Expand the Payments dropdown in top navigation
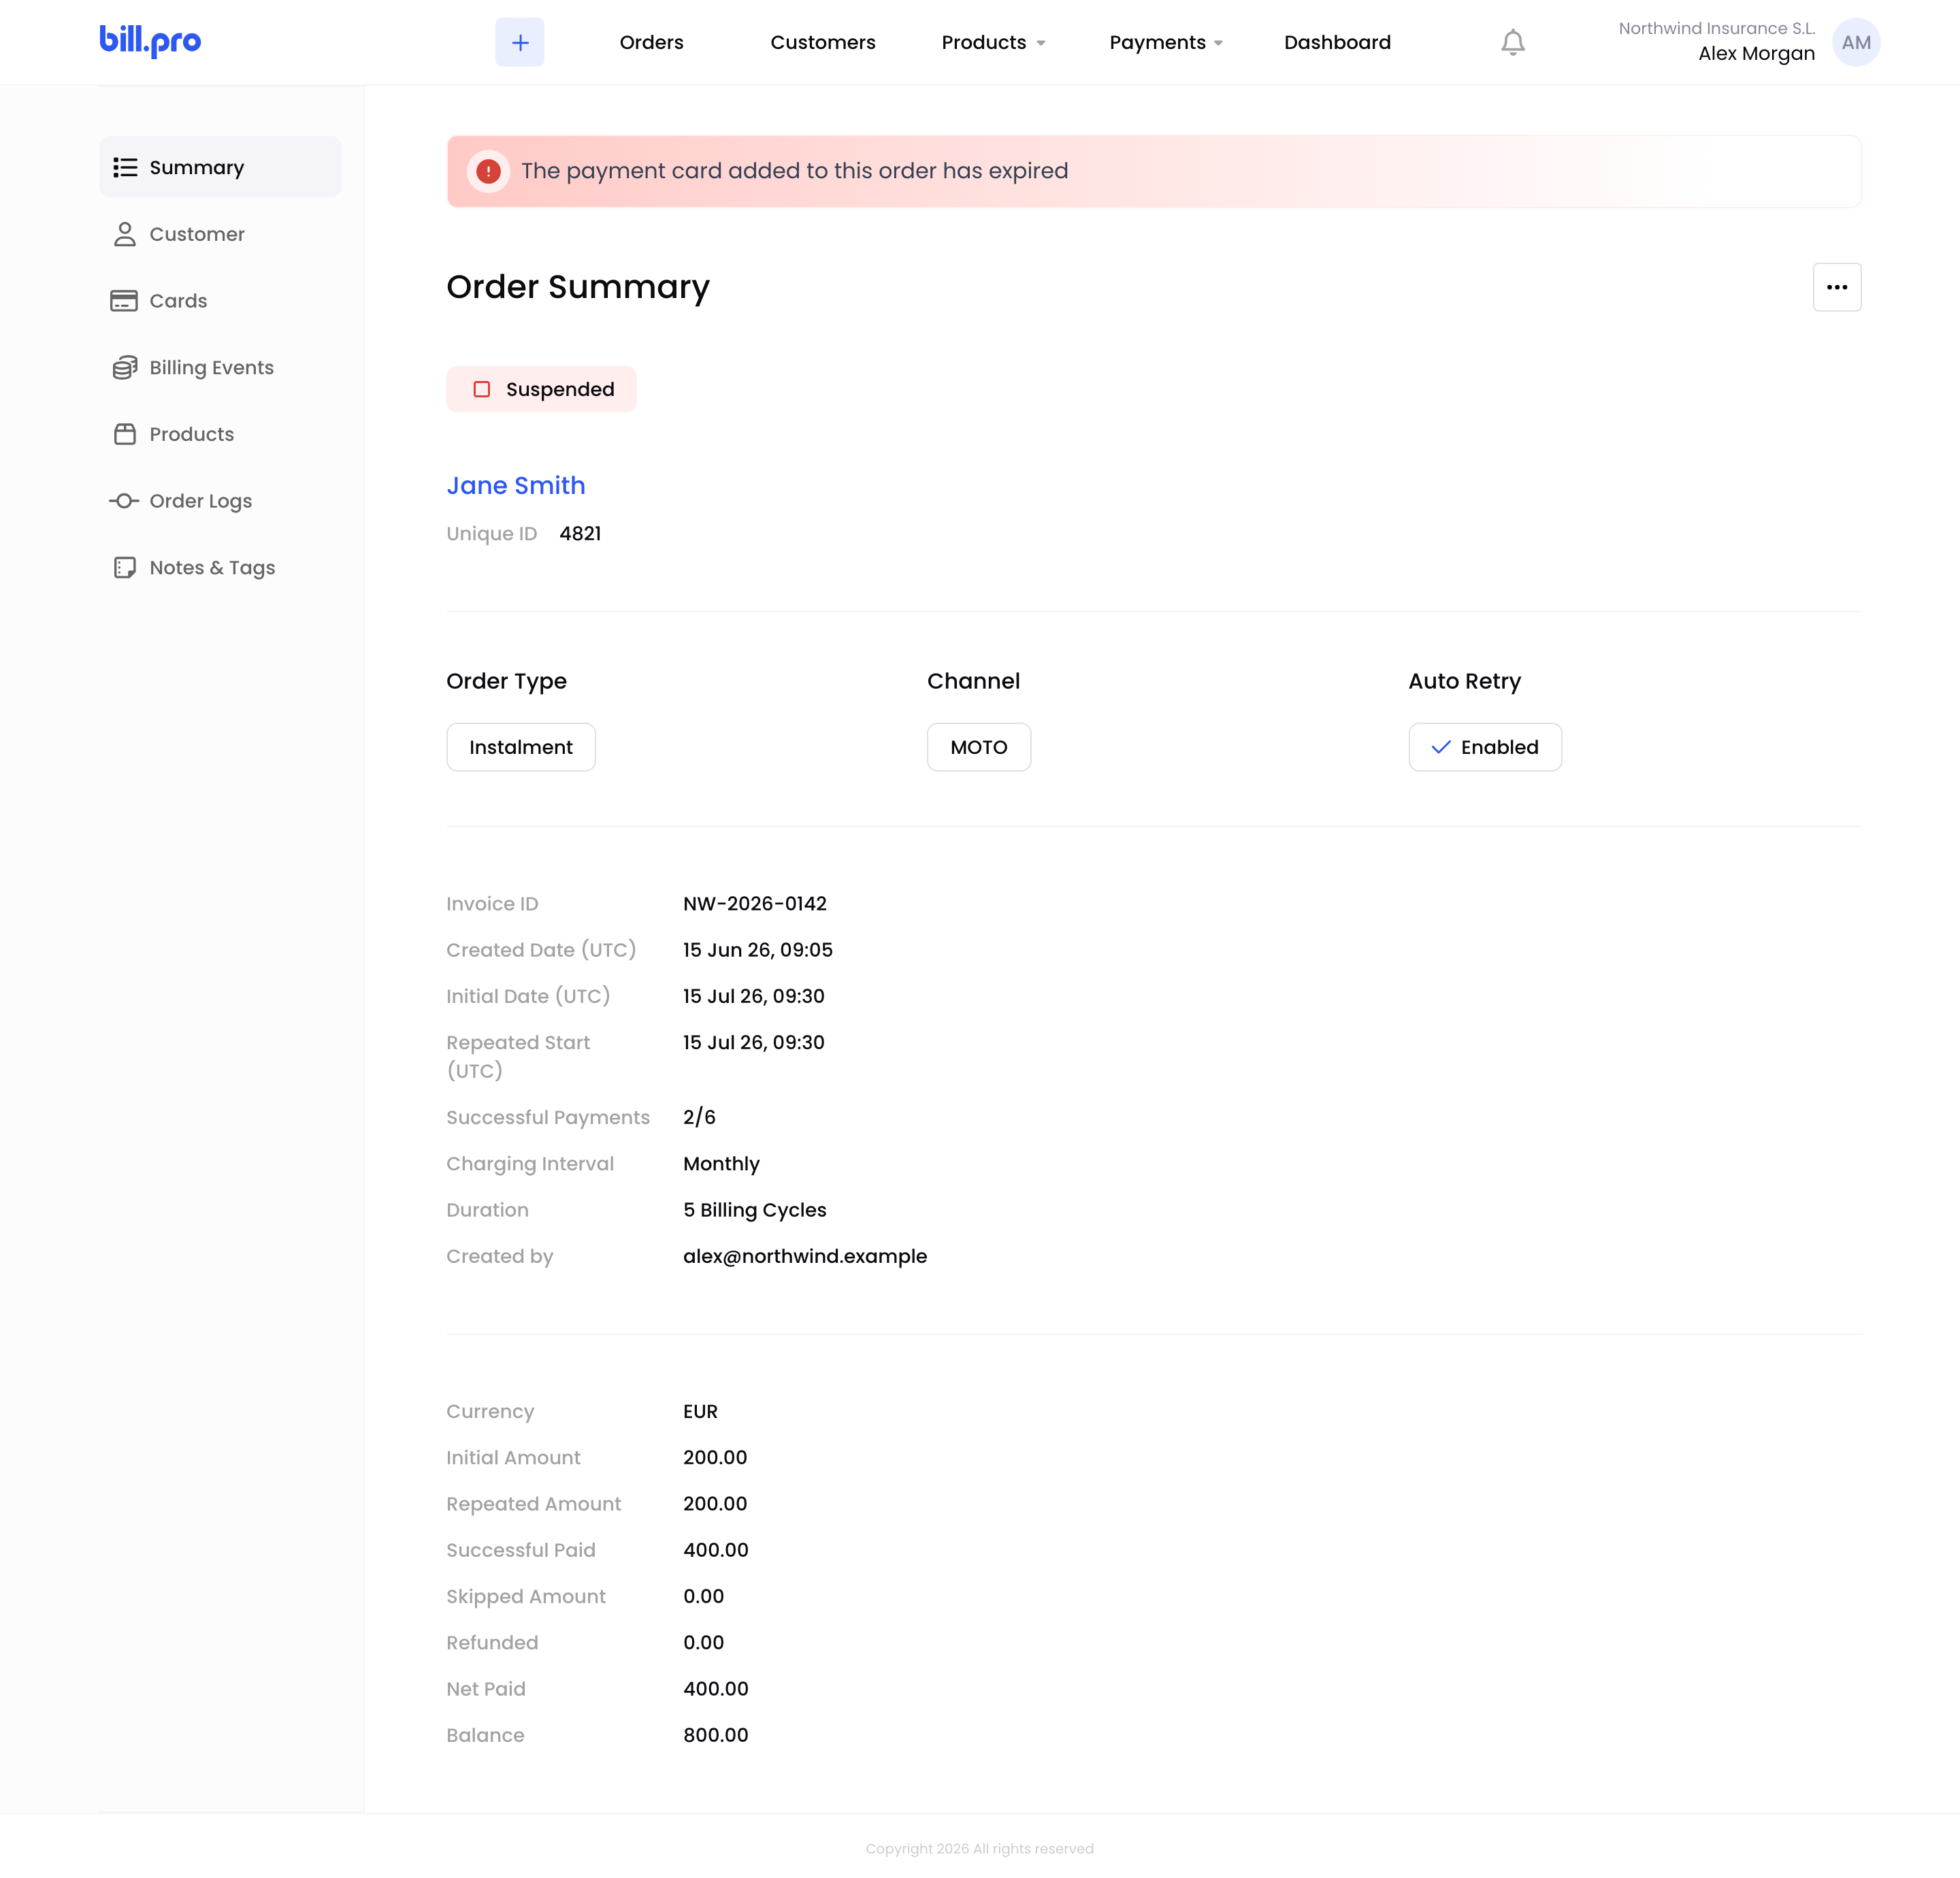The height and width of the screenshot is (1878, 1960). pyautogui.click(x=1166, y=42)
